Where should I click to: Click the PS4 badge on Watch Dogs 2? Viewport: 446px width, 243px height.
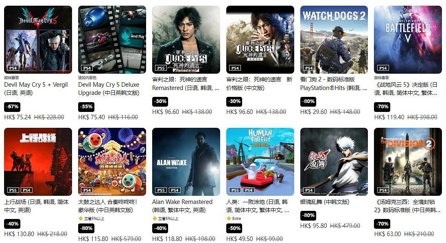pos(309,68)
